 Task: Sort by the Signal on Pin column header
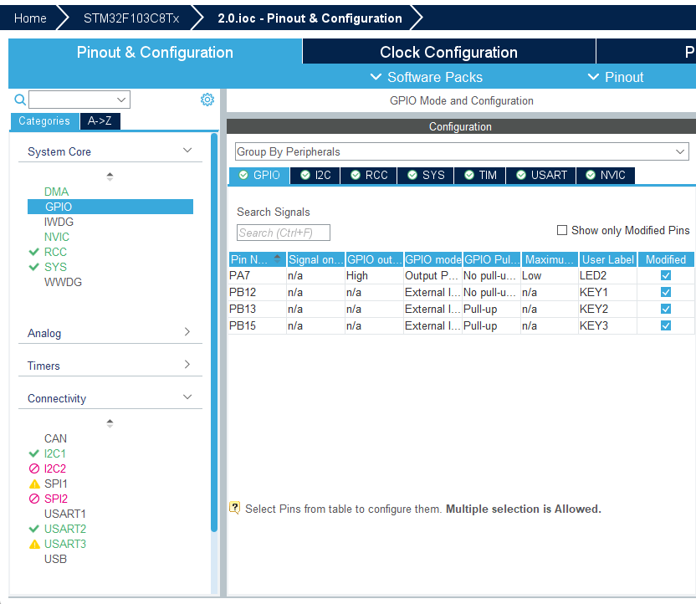tap(315, 259)
